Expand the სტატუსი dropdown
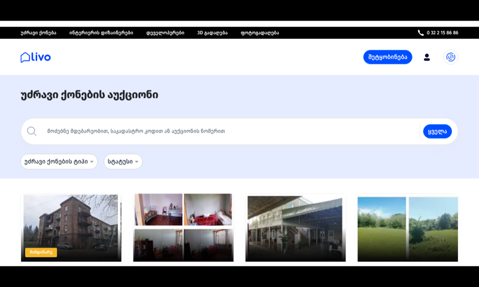This screenshot has height=287, width=479. pos(123,161)
